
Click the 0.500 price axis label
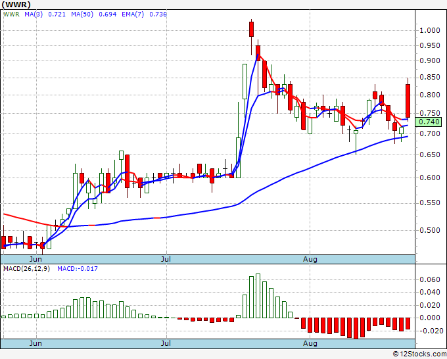429,230
